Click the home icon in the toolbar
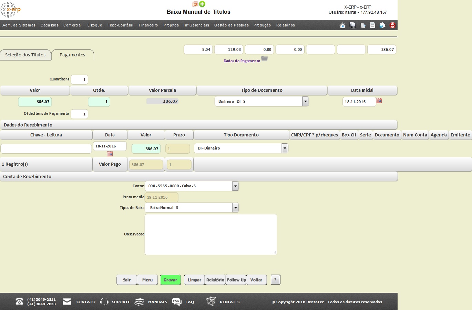 [342, 25]
